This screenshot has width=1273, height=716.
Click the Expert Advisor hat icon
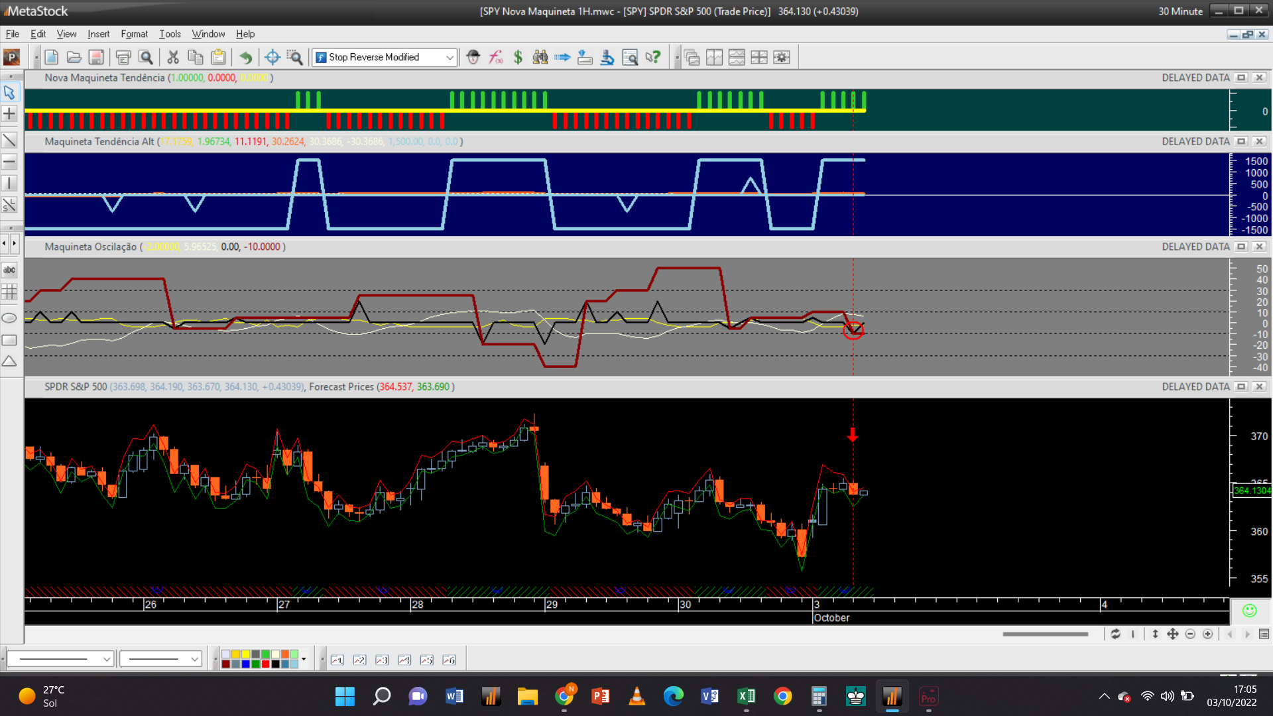pos(473,58)
